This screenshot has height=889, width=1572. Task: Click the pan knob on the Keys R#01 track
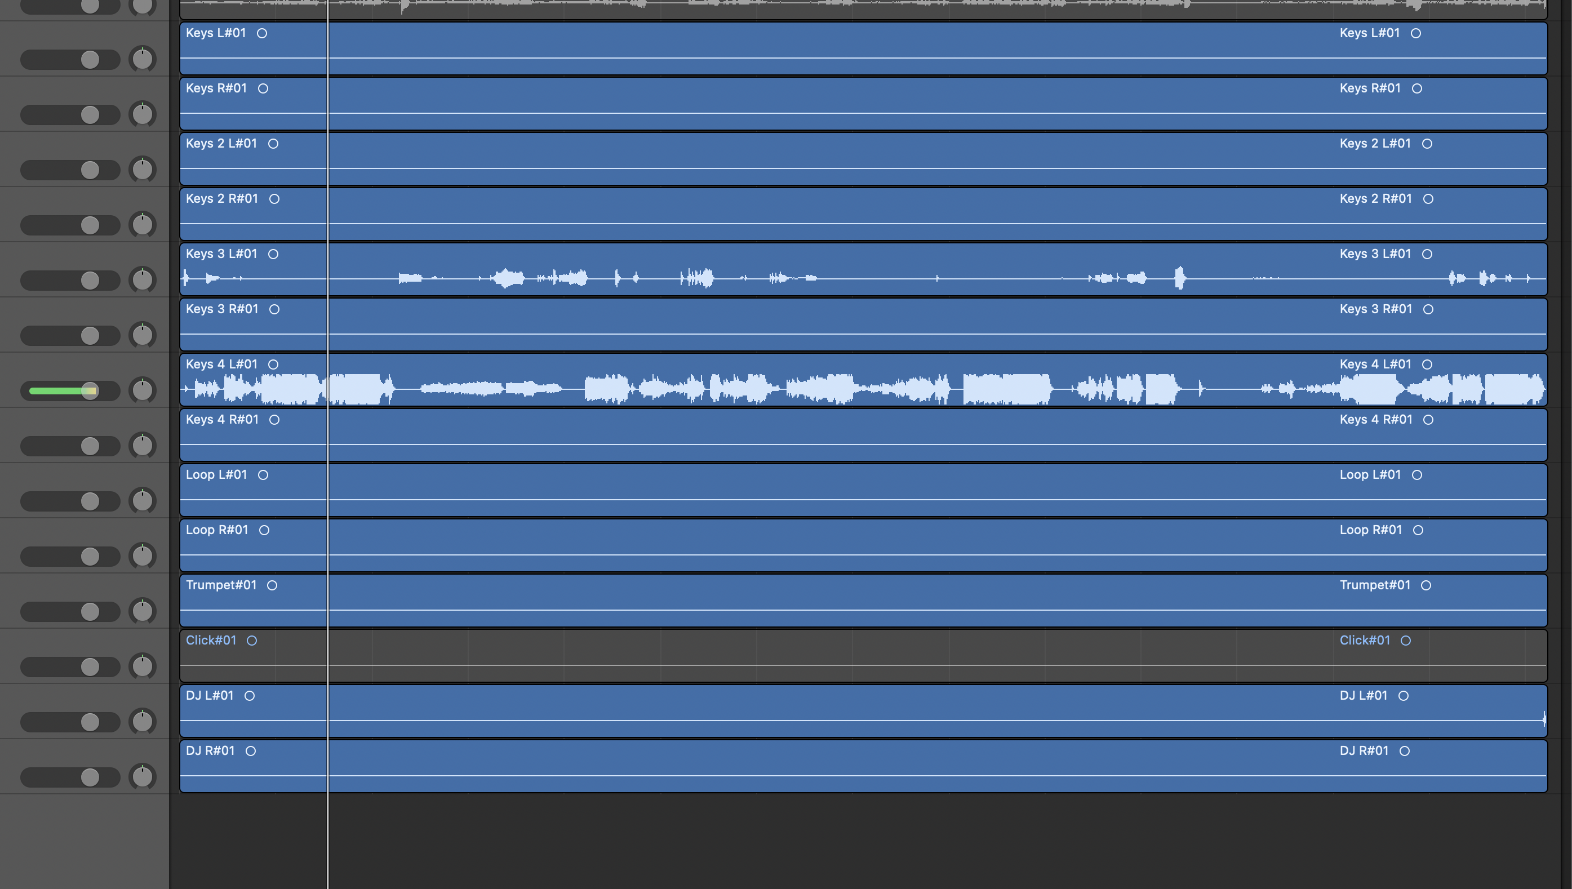click(142, 114)
